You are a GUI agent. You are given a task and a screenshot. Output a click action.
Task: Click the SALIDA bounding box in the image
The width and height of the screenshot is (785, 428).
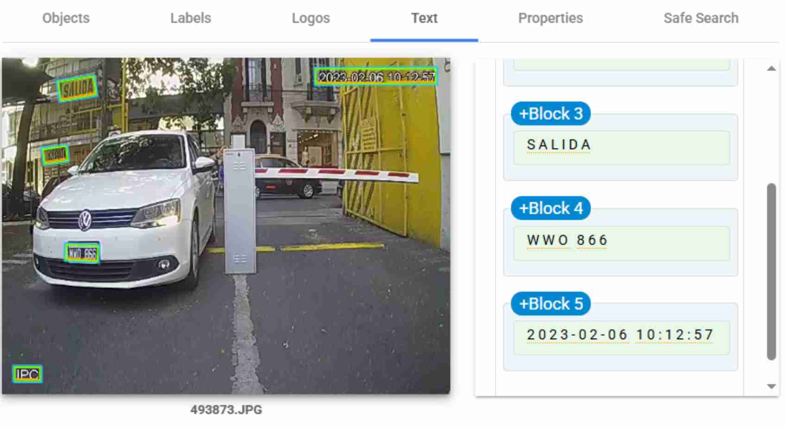[x=77, y=88]
